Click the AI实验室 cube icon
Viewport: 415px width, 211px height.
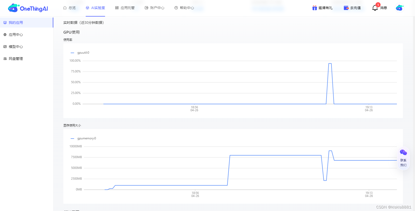coord(87,8)
